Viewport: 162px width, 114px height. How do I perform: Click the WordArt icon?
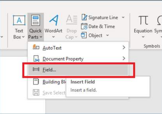53,21
